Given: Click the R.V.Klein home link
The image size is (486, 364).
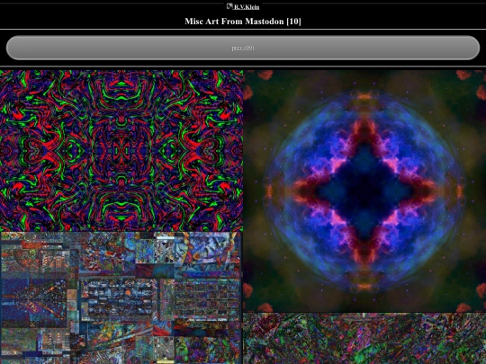Looking at the screenshot, I should tap(247, 7).
